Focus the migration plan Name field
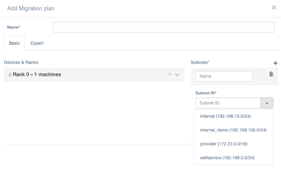This screenshot has width=281, height=172. (164, 27)
